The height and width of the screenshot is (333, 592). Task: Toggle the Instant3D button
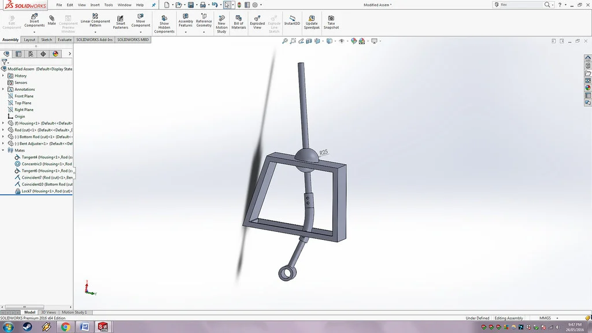tap(292, 20)
